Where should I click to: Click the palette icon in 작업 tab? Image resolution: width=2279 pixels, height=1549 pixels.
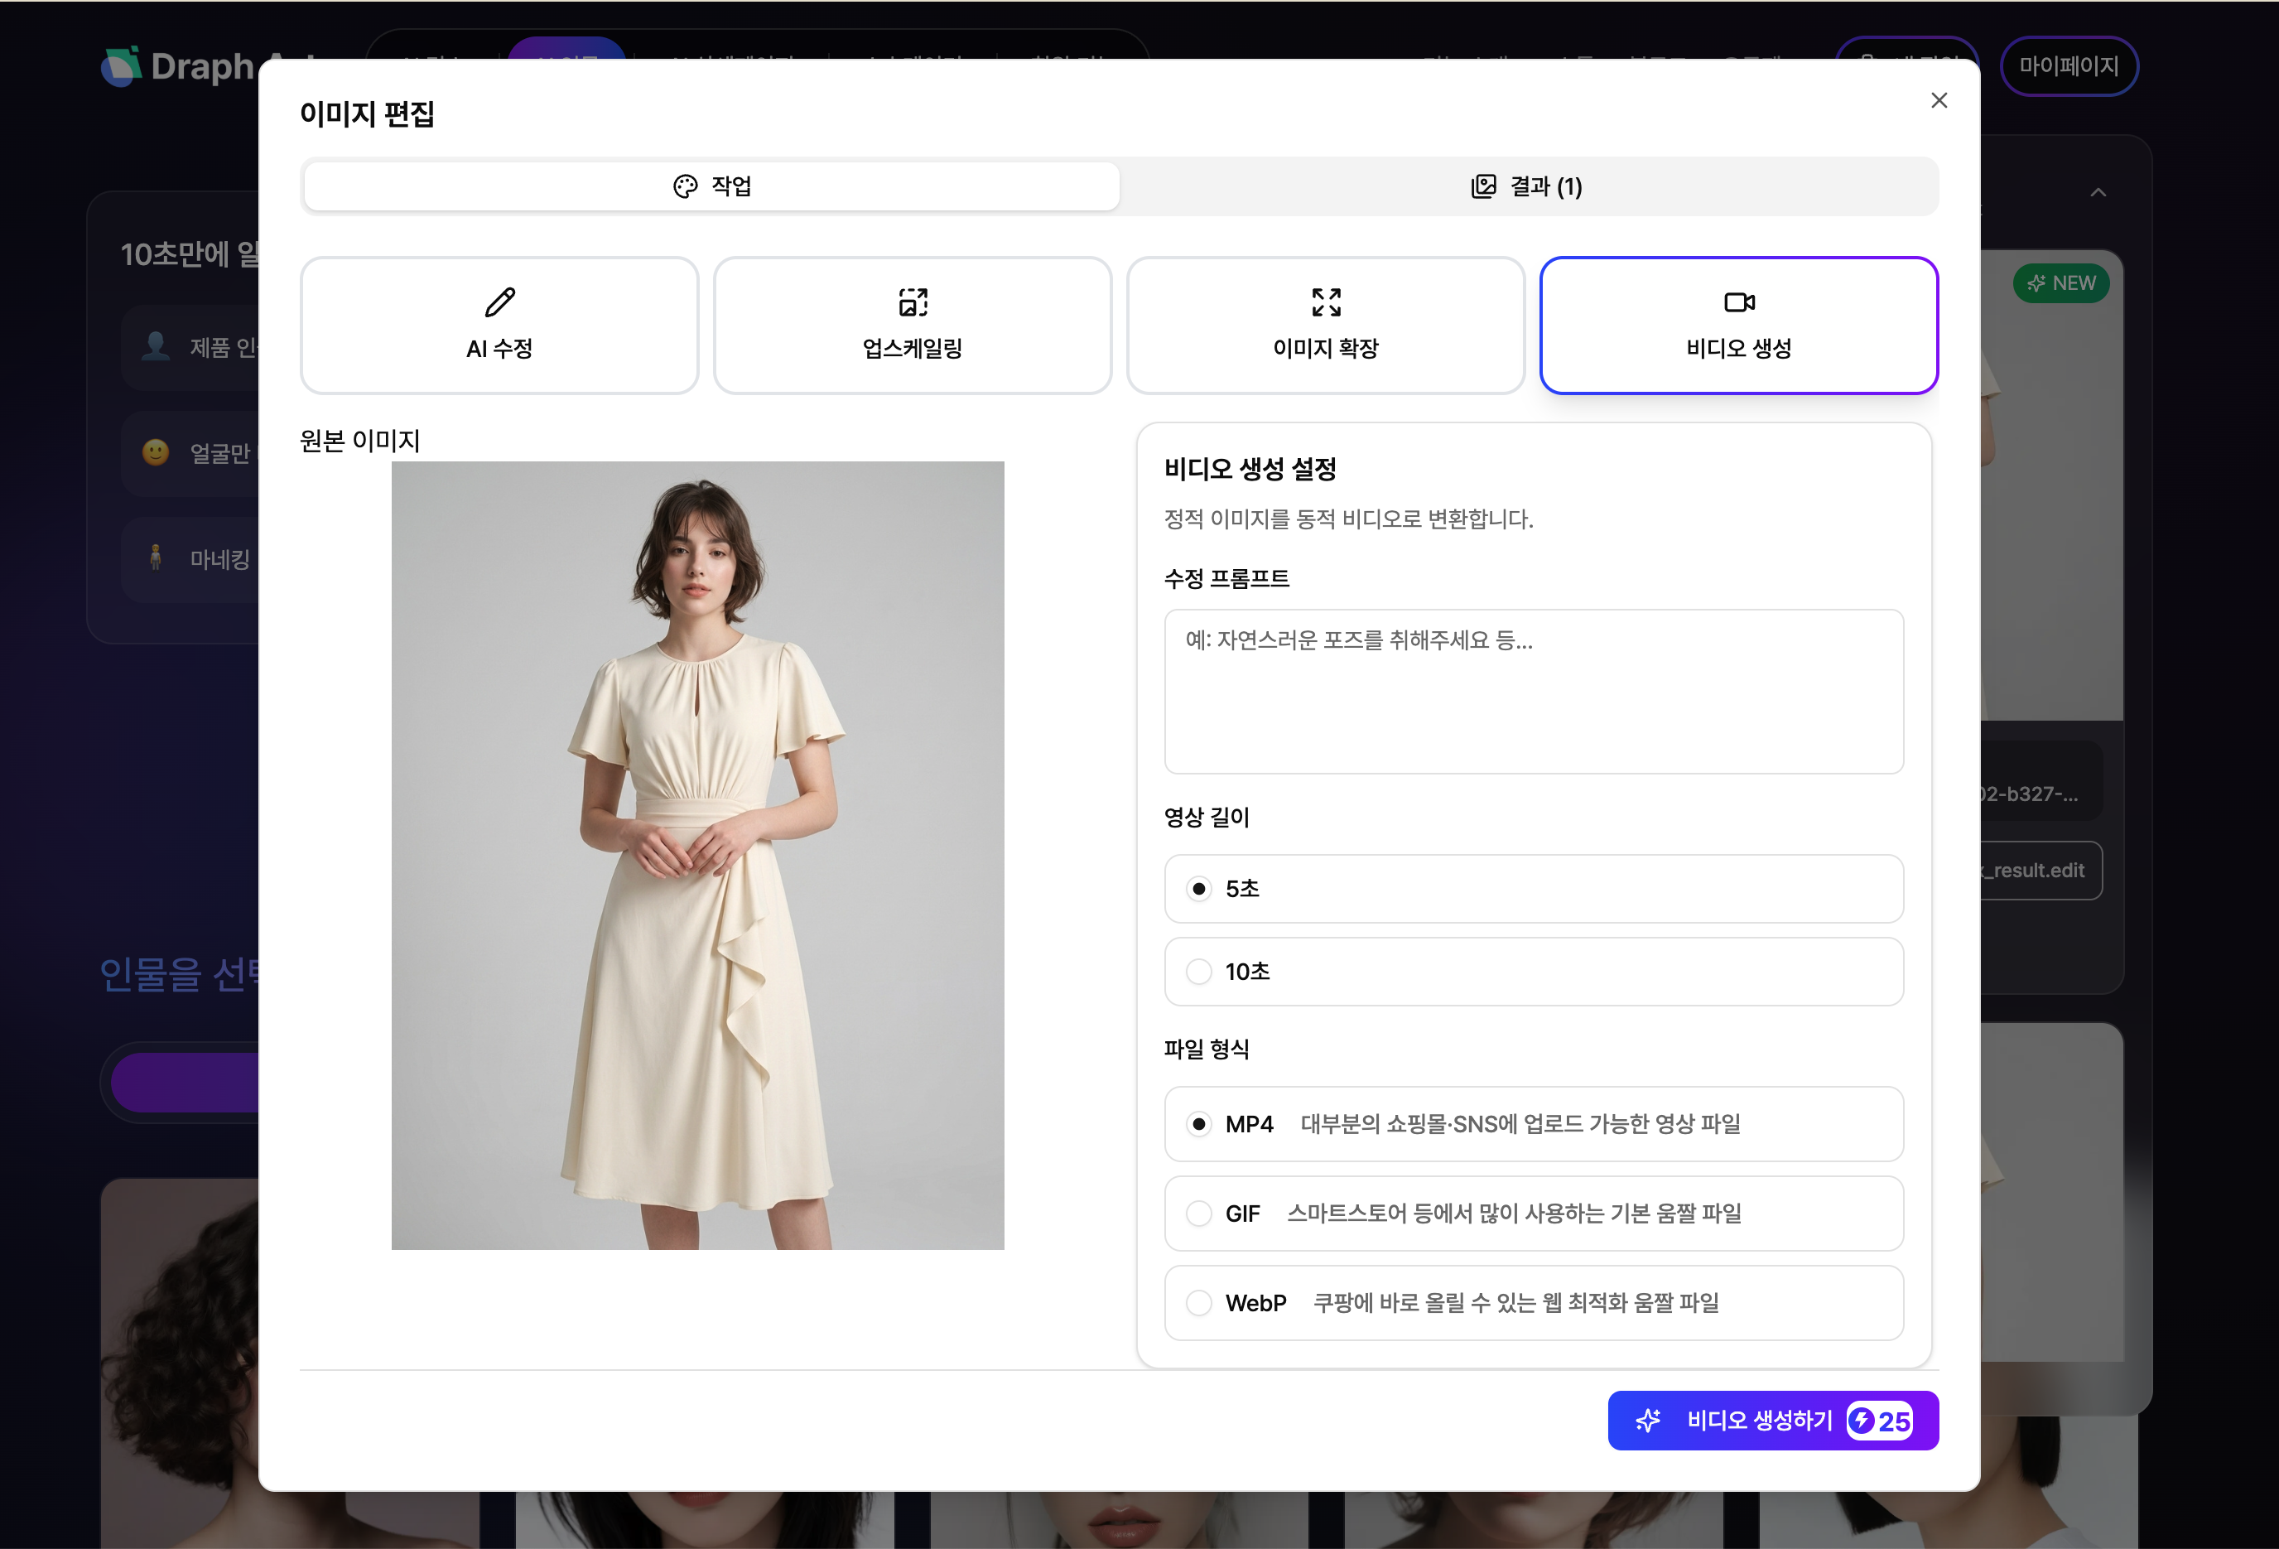click(685, 186)
